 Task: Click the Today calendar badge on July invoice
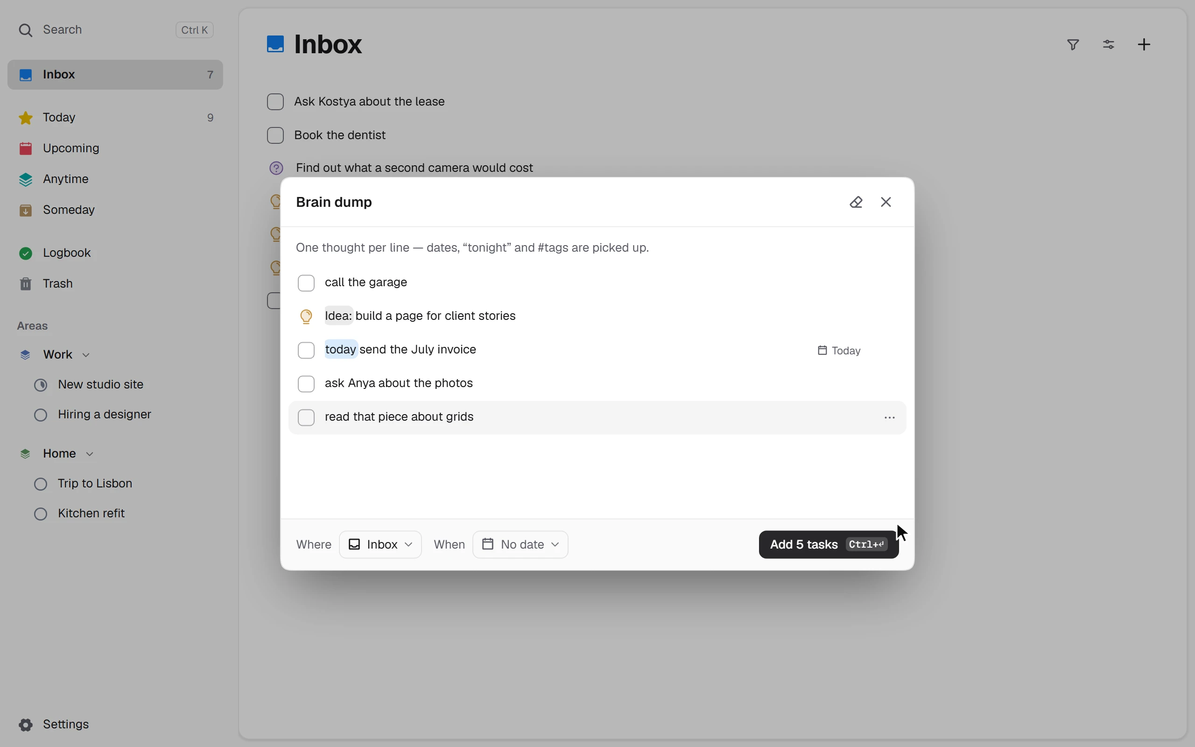839,351
